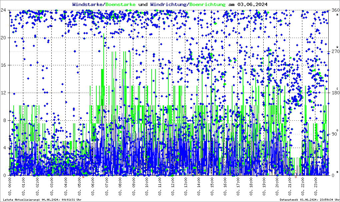Click the 360 degree axis label
340x202 pixels.
(335, 10)
